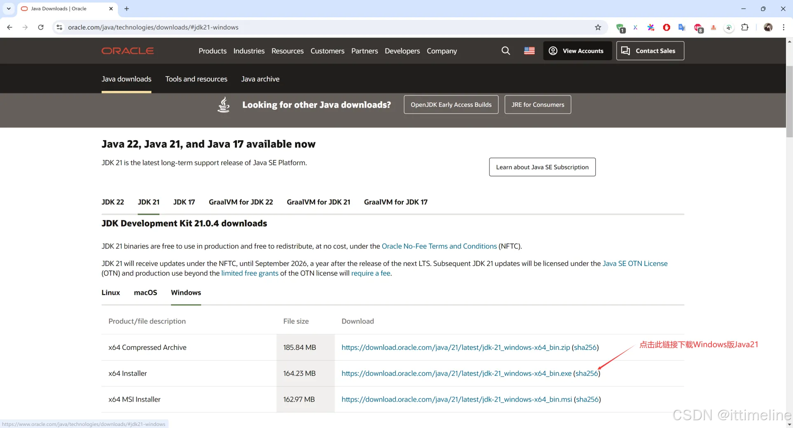
Task: Open the Company menu
Action: pyautogui.click(x=442, y=51)
